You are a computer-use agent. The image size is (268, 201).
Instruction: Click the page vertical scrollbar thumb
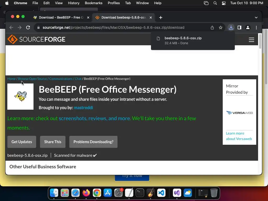[260, 41]
